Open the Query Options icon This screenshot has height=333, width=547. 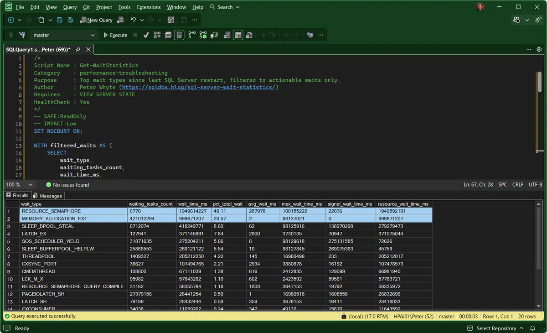click(x=168, y=35)
